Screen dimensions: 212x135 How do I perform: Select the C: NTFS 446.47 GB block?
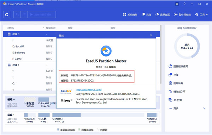98,118
